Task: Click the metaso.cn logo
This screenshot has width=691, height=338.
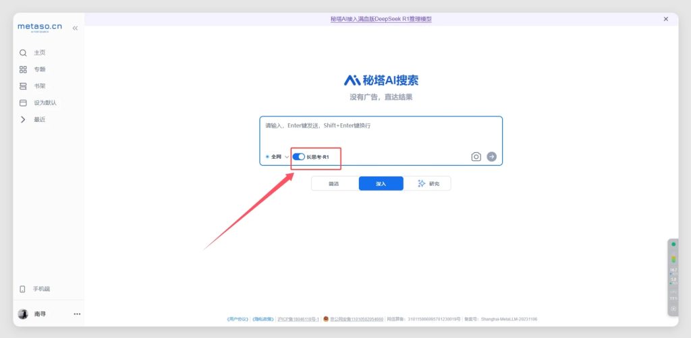Action: 40,27
